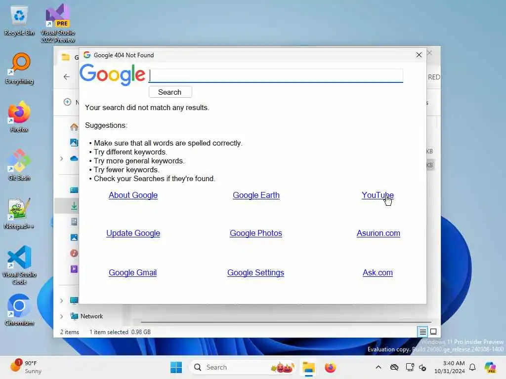
Task: Click the Search button under the query box
Action: click(170, 92)
